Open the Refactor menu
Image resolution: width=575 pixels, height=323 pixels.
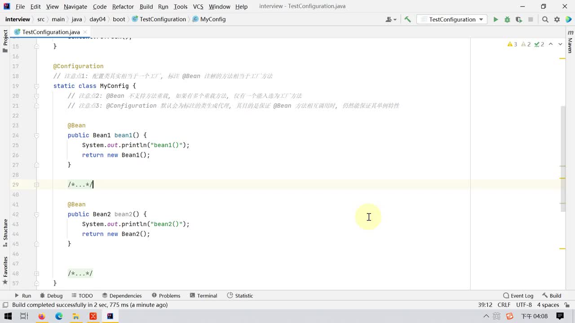(123, 6)
